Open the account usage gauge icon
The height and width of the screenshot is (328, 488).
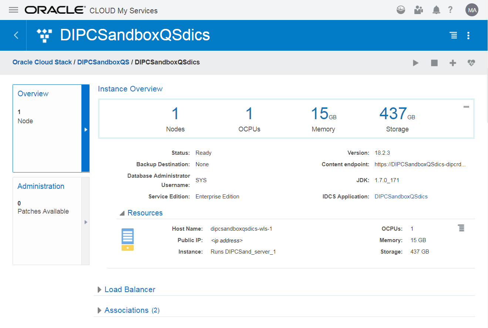[x=400, y=10]
